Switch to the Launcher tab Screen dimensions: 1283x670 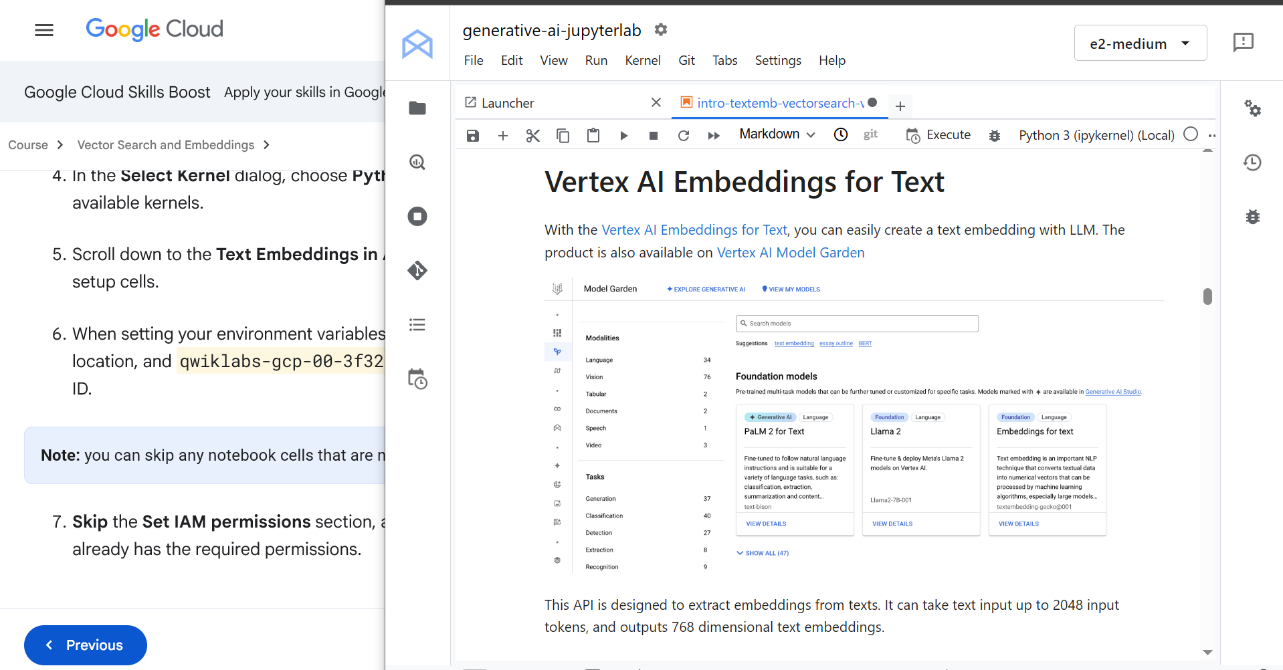coord(507,103)
